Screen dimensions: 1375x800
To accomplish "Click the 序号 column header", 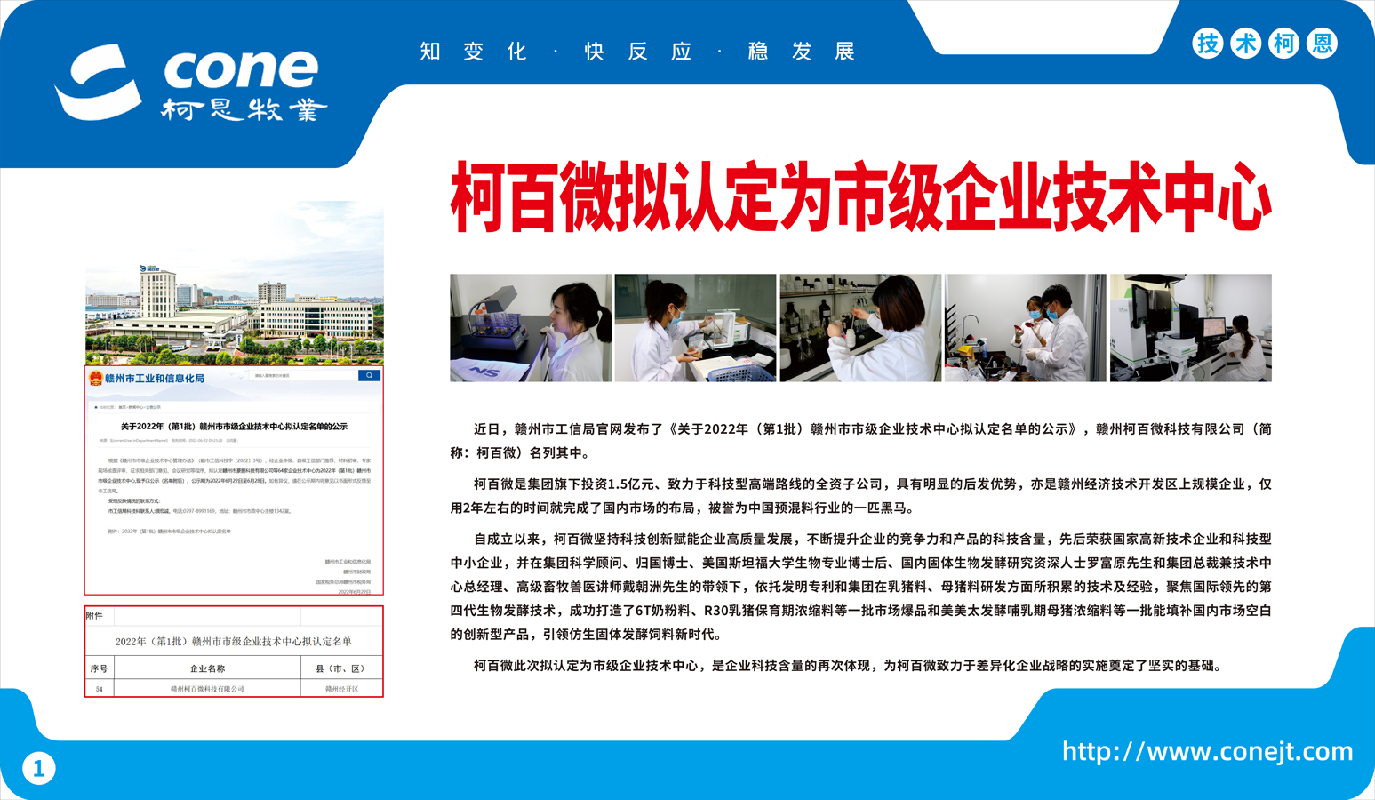I will tap(99, 668).
